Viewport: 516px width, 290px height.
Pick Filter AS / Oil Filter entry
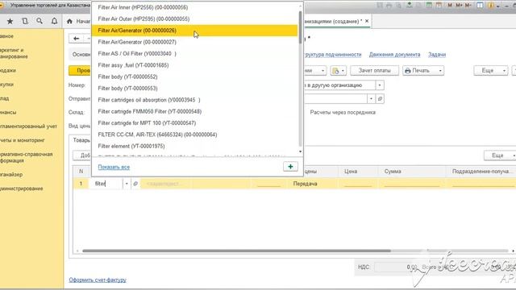pyautogui.click(x=195, y=54)
